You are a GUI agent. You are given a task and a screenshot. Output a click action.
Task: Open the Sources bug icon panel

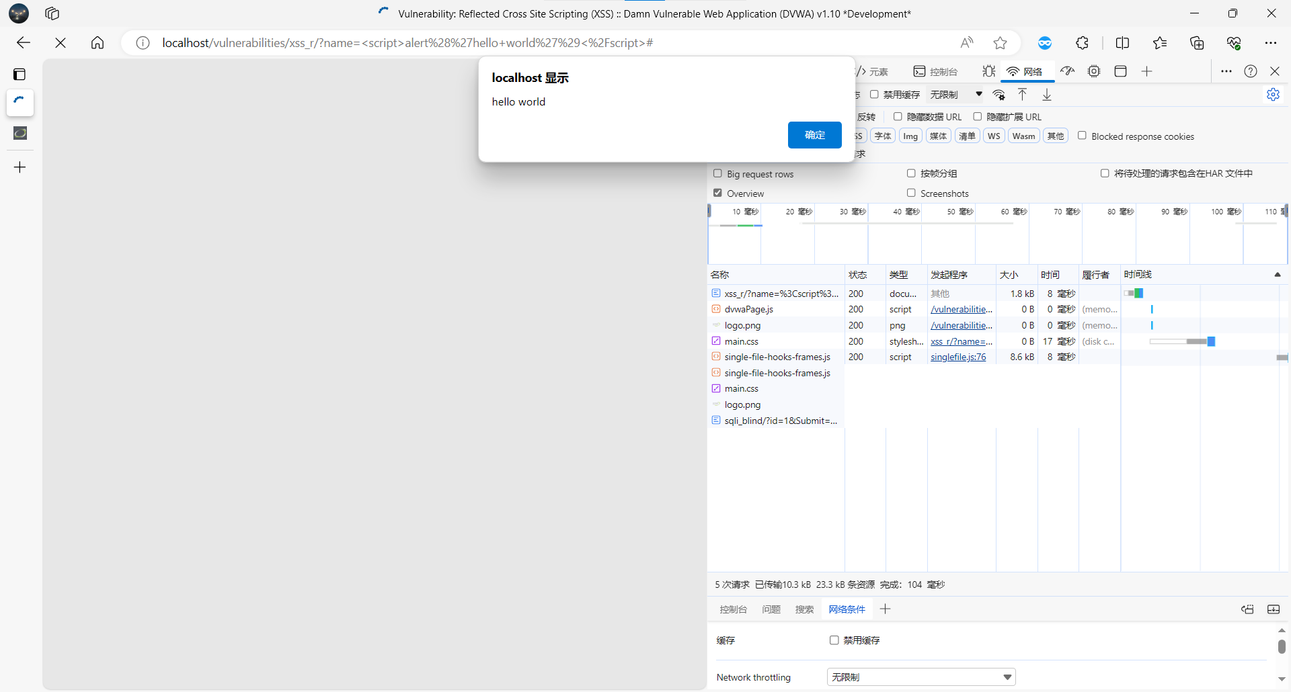click(x=988, y=71)
